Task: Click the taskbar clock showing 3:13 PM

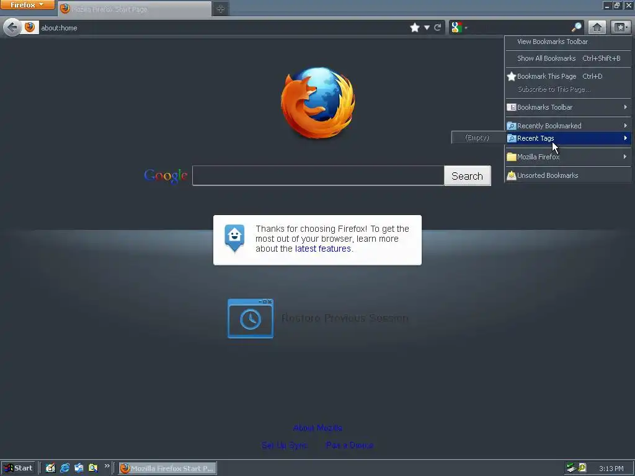Action: point(611,469)
